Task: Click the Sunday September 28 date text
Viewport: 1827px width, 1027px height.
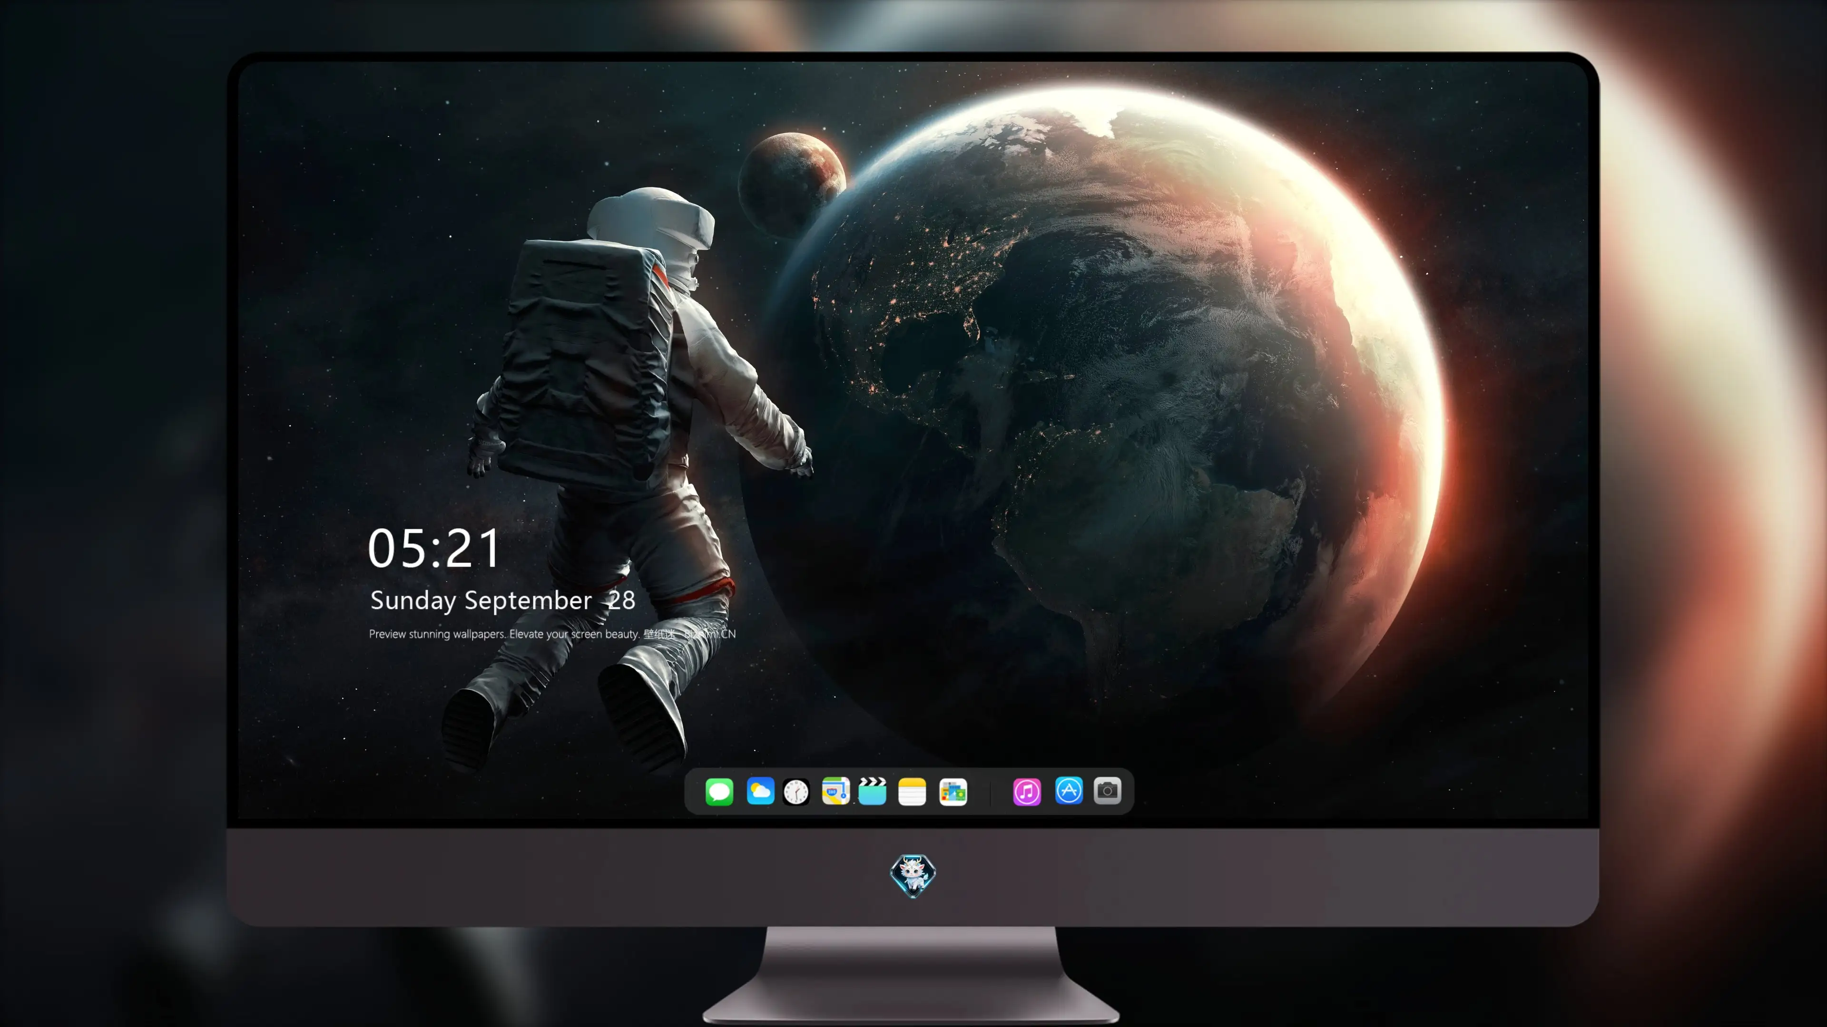Action: pyautogui.click(x=503, y=601)
